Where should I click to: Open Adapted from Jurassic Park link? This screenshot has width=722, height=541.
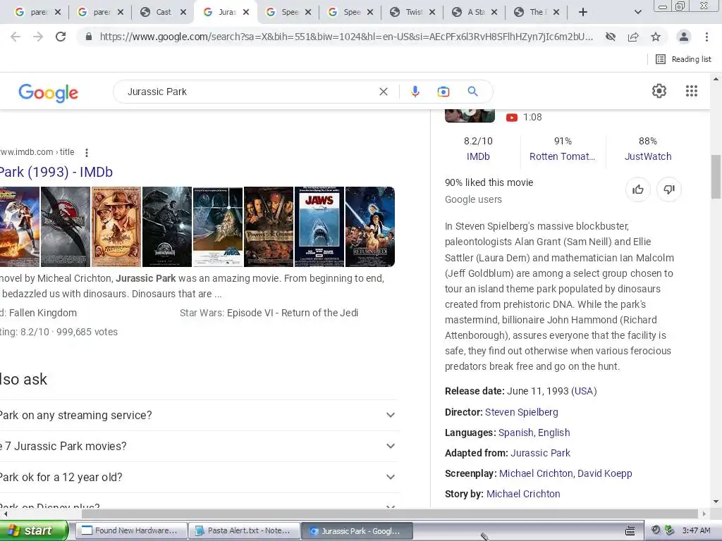(541, 453)
